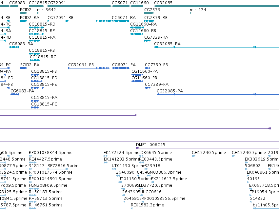Click the CG6071-RA transcript label

pyautogui.click(x=124, y=18)
